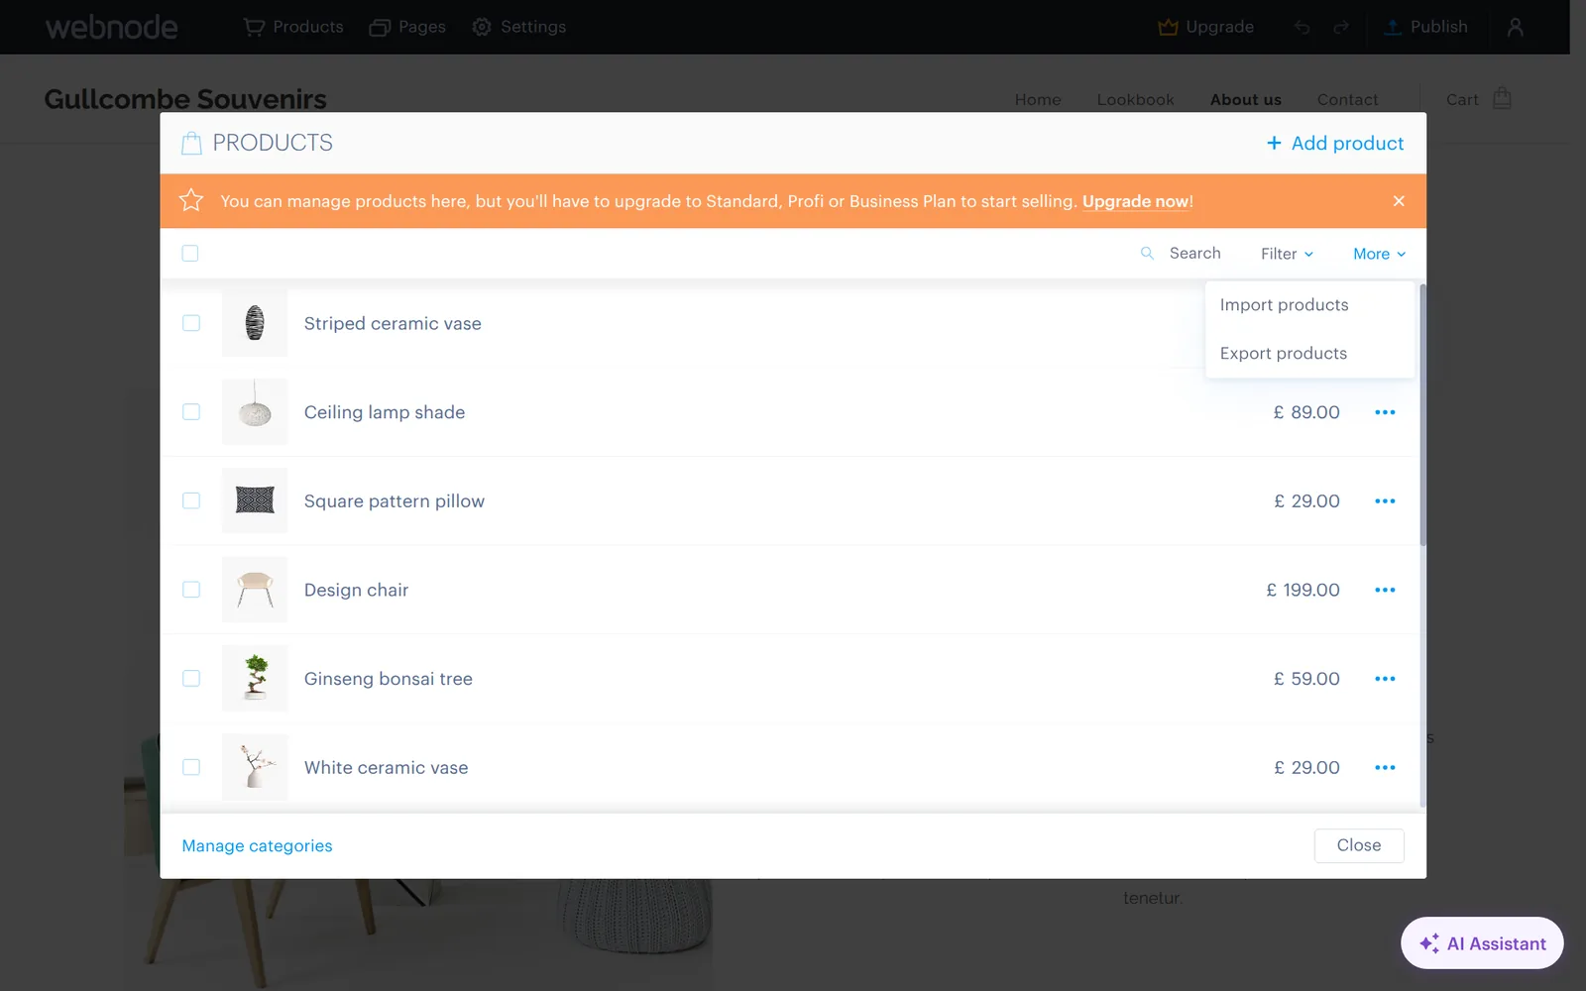Click the Ginseng bonsai tree product name
Screen dimensions: 1586x991
click(x=389, y=679)
